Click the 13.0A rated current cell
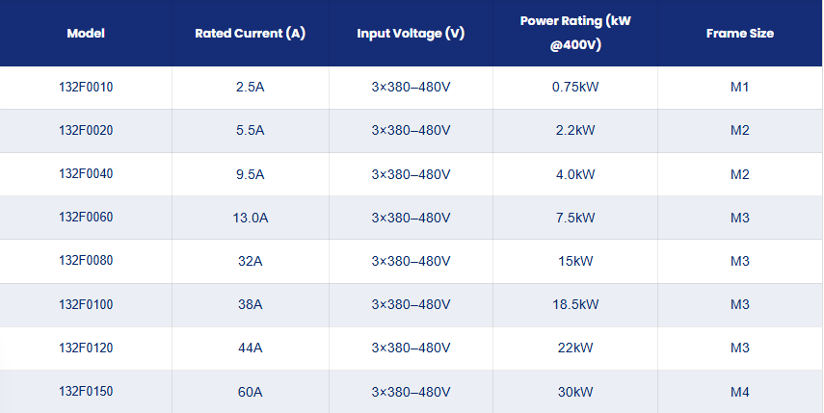The width and height of the screenshot is (824, 413). click(x=251, y=218)
